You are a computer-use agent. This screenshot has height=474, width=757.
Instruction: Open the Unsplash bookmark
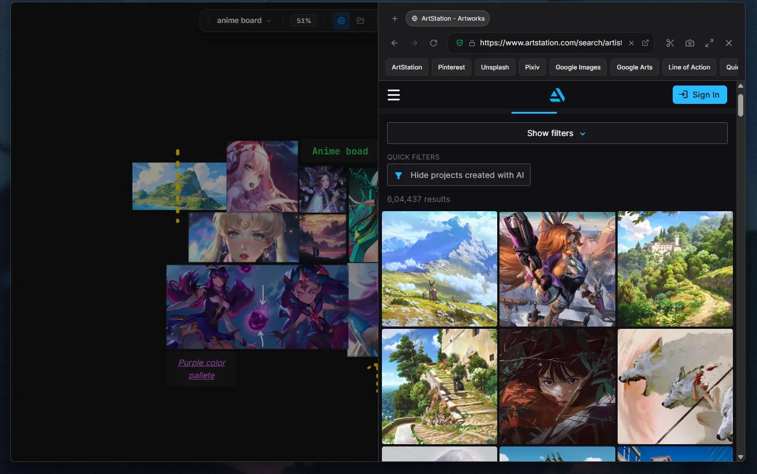[x=495, y=67]
